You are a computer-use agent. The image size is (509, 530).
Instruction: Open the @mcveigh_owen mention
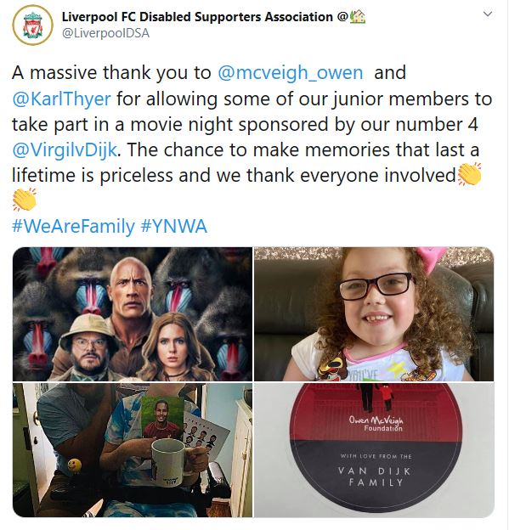(x=290, y=73)
